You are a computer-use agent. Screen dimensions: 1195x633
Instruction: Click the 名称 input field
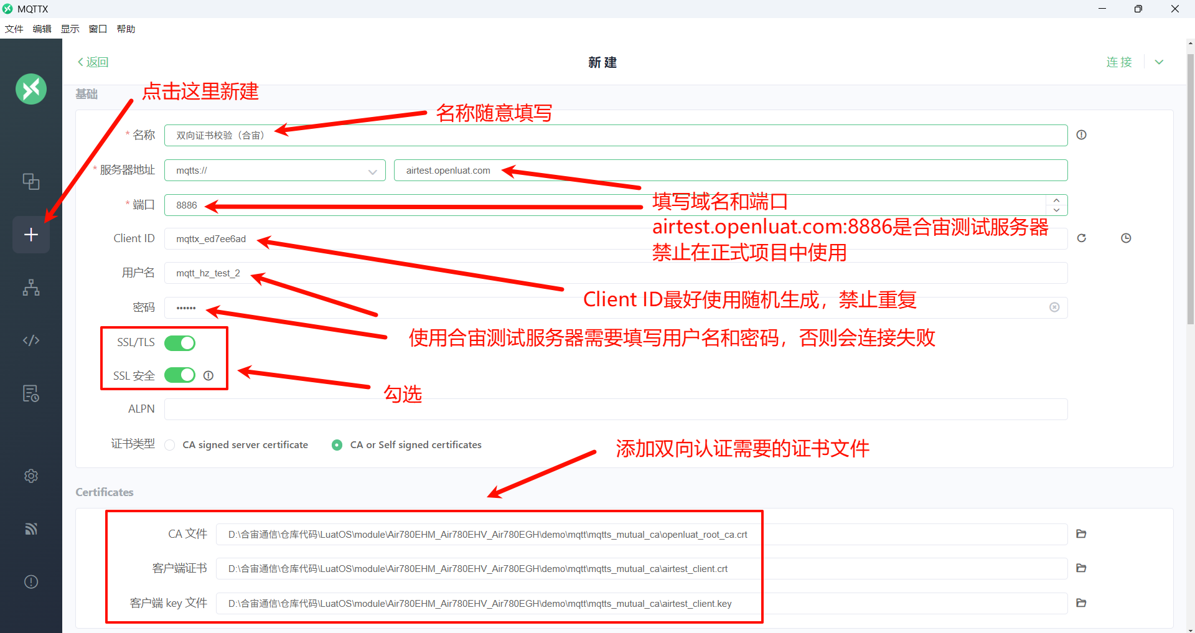(616, 136)
